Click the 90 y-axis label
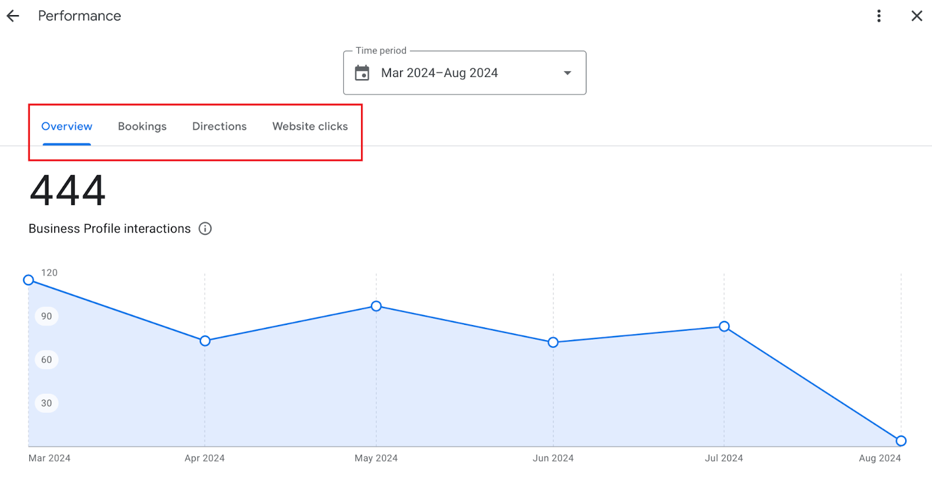The width and height of the screenshot is (932, 502). pos(47,316)
